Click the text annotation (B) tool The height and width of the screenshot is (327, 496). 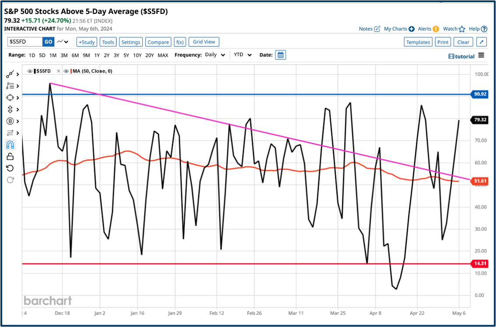pyautogui.click(x=10, y=121)
